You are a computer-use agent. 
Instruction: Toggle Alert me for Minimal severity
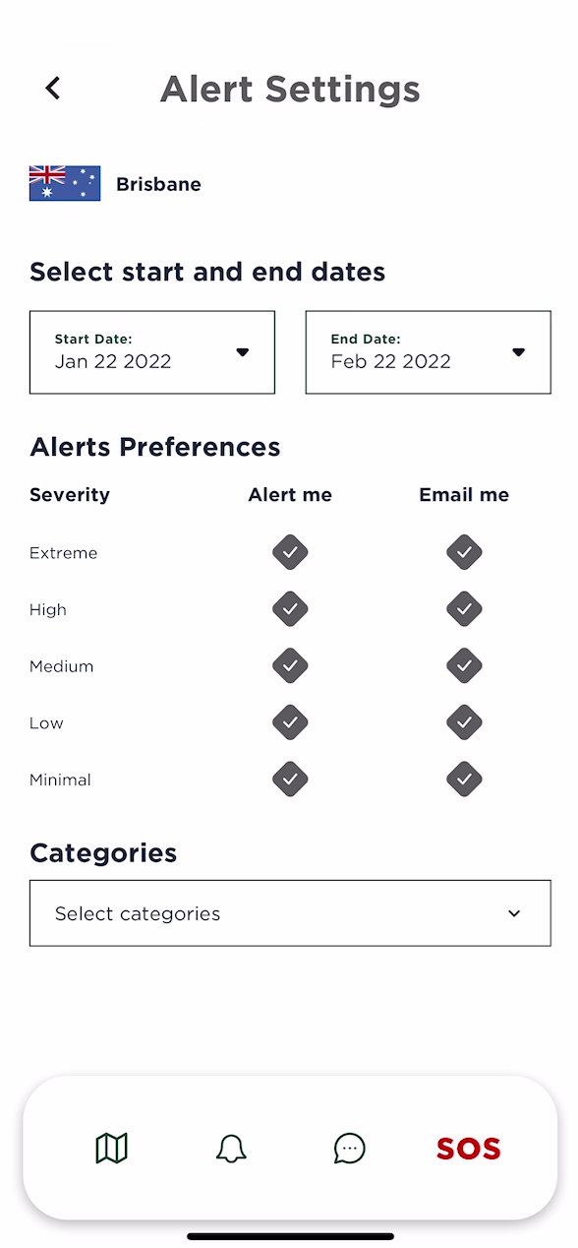[x=290, y=779]
